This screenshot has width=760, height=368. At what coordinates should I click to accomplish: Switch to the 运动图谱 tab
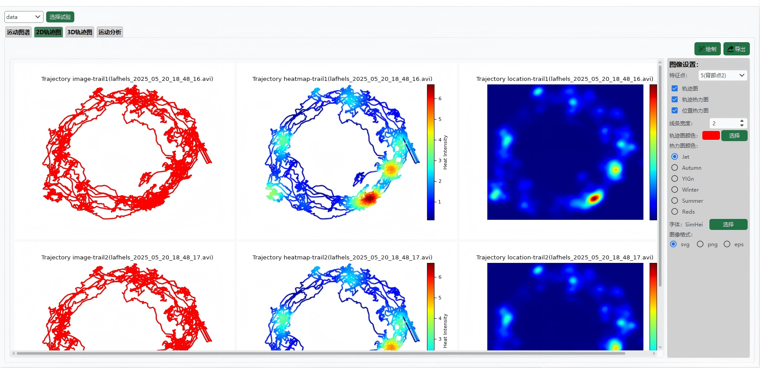18,32
